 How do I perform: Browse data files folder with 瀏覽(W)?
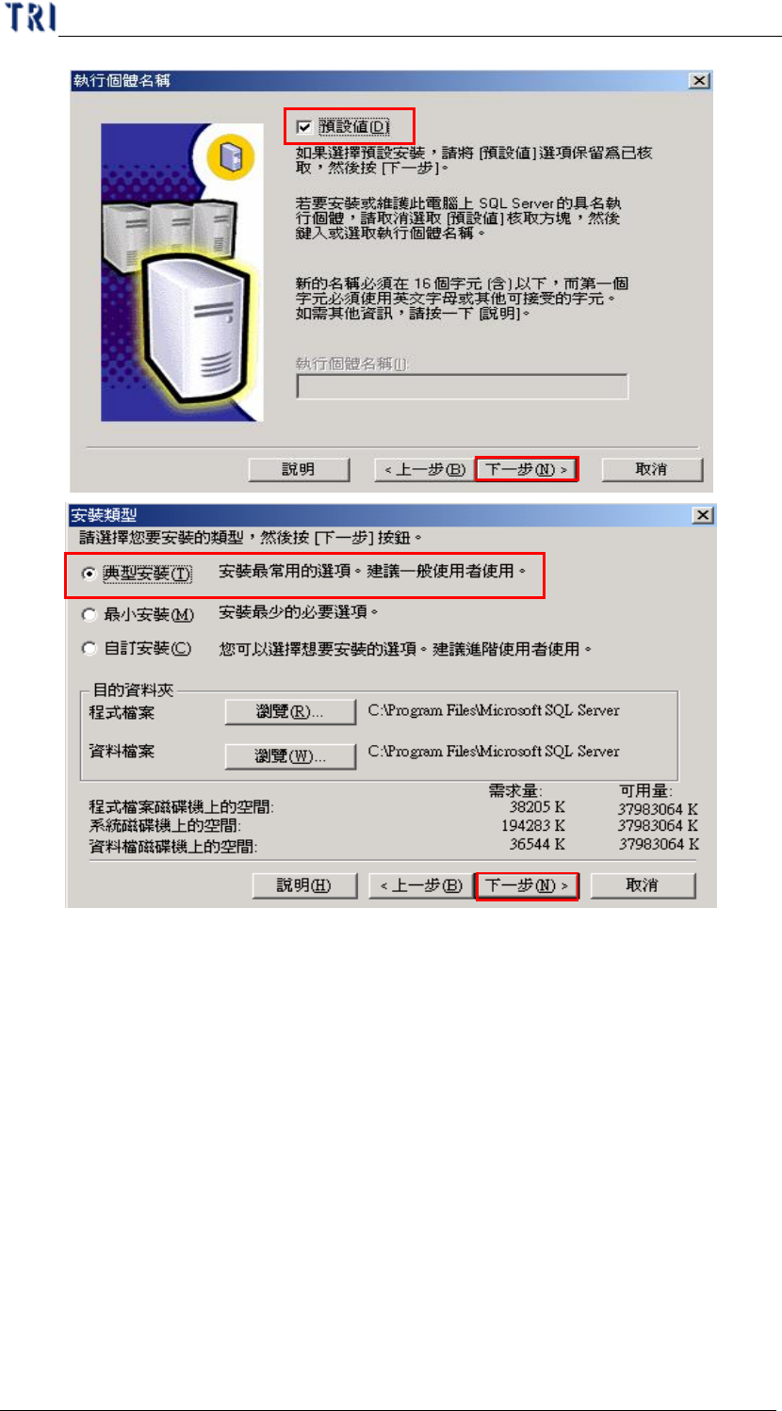tap(290, 755)
